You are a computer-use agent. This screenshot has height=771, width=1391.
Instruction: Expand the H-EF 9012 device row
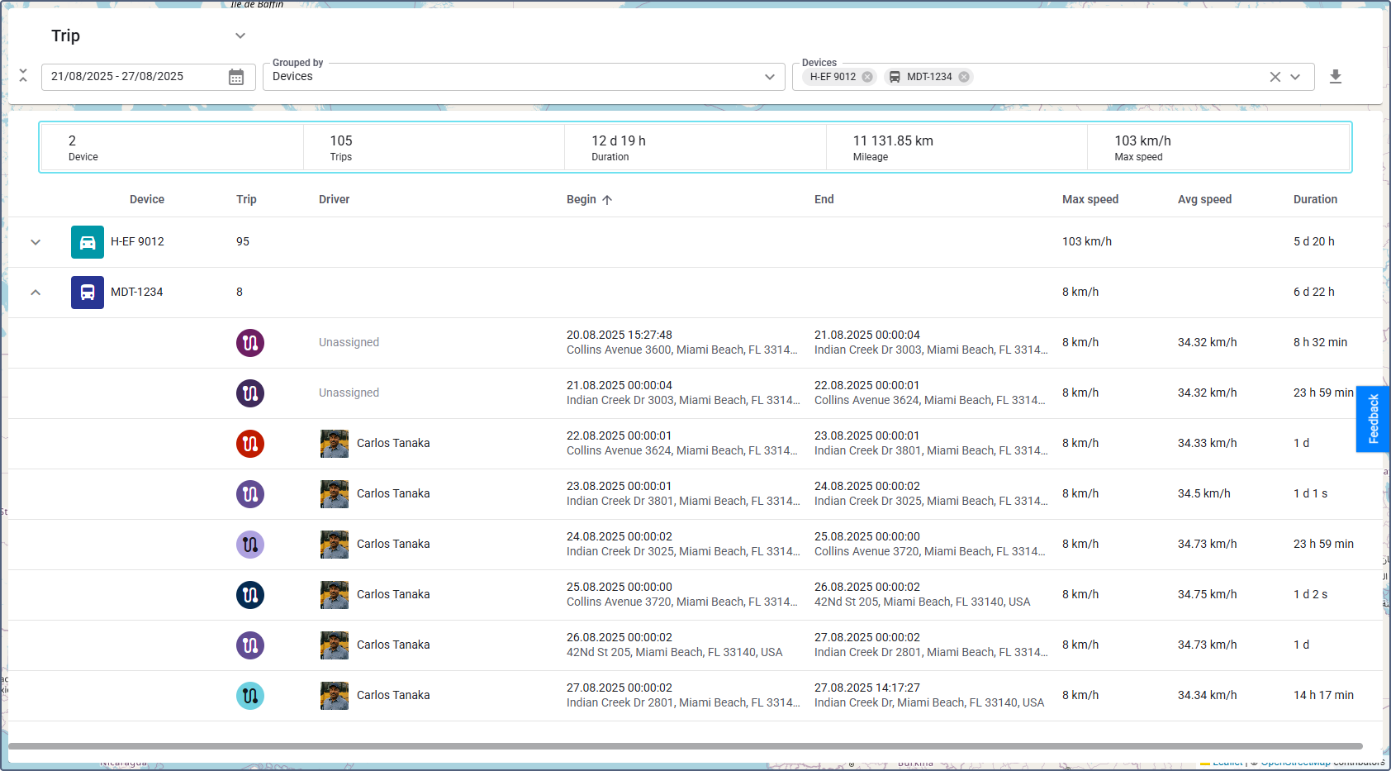(x=36, y=242)
